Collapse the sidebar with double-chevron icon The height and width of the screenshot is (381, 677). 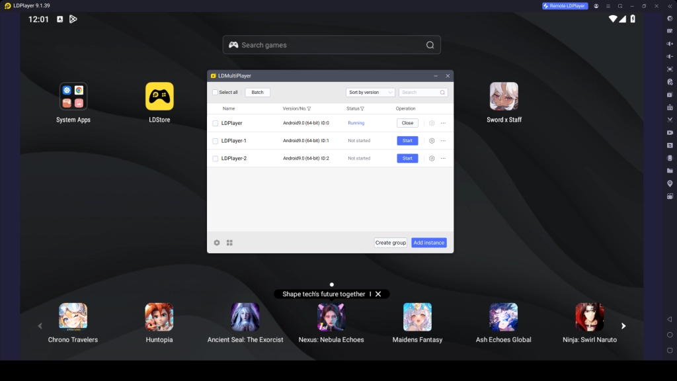(670, 6)
